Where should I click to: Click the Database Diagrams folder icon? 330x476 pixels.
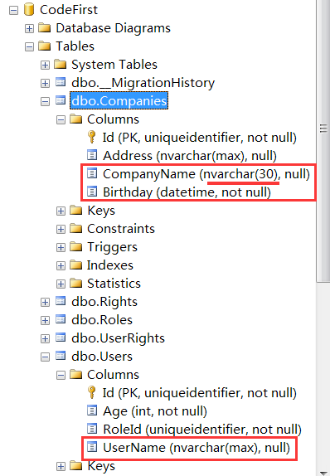pyautogui.click(x=45, y=27)
